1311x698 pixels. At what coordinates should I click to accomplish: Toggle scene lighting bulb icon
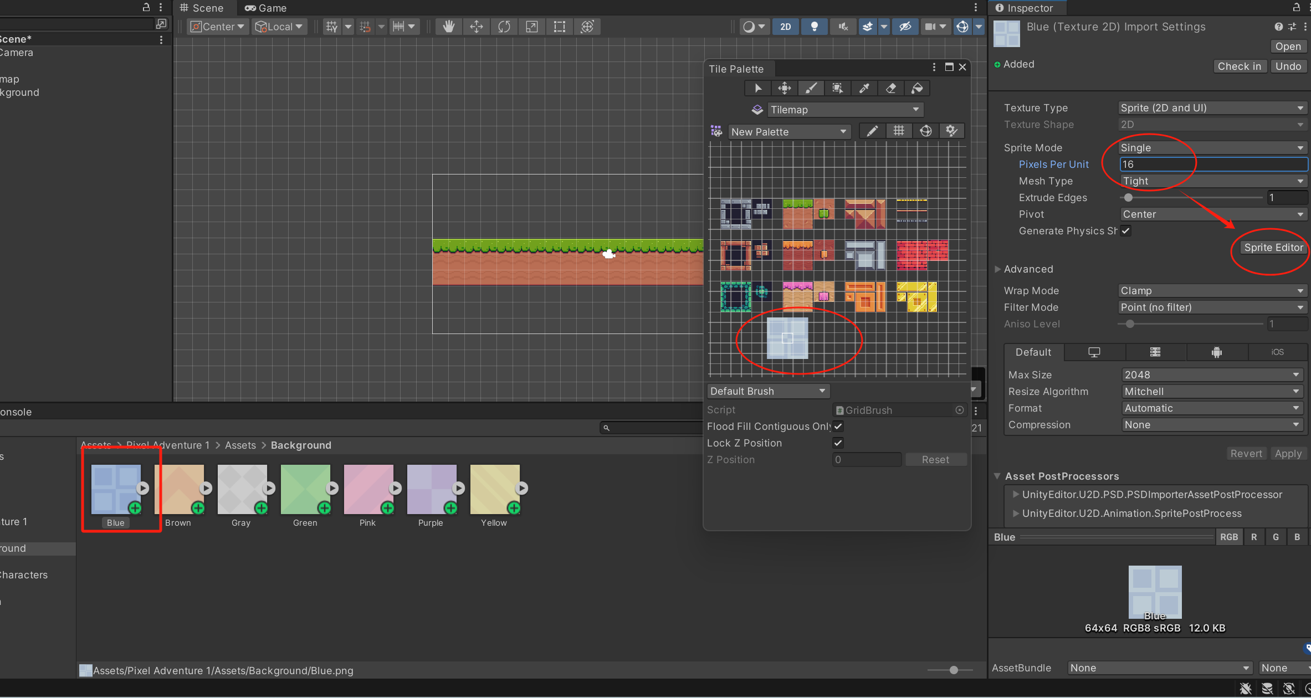pos(814,27)
